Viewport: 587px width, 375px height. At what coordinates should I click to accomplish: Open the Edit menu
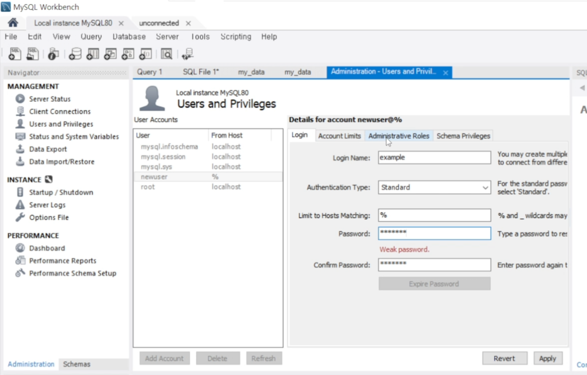(34, 36)
